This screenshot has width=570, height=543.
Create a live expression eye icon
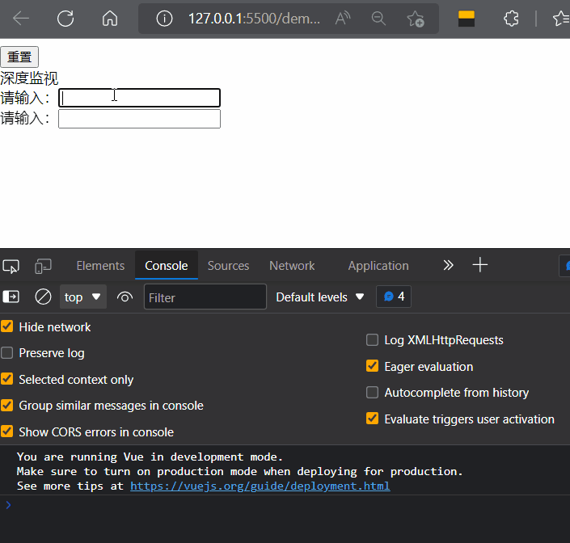pos(125,297)
